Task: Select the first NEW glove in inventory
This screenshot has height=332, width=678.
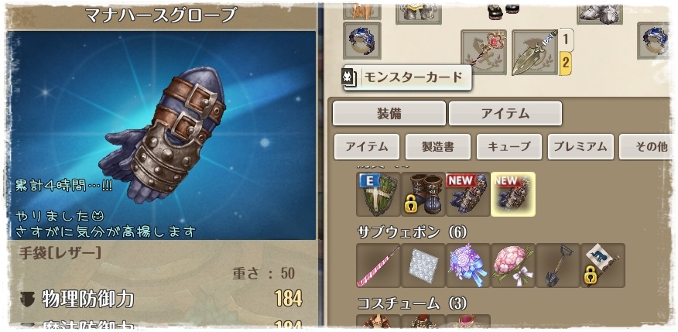Action: [468, 194]
